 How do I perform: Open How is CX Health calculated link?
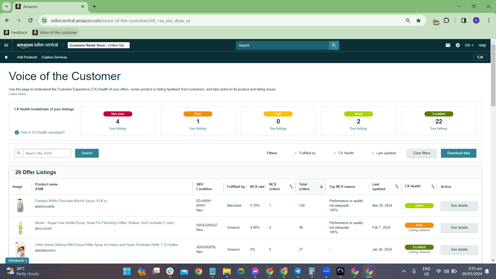click(43, 133)
